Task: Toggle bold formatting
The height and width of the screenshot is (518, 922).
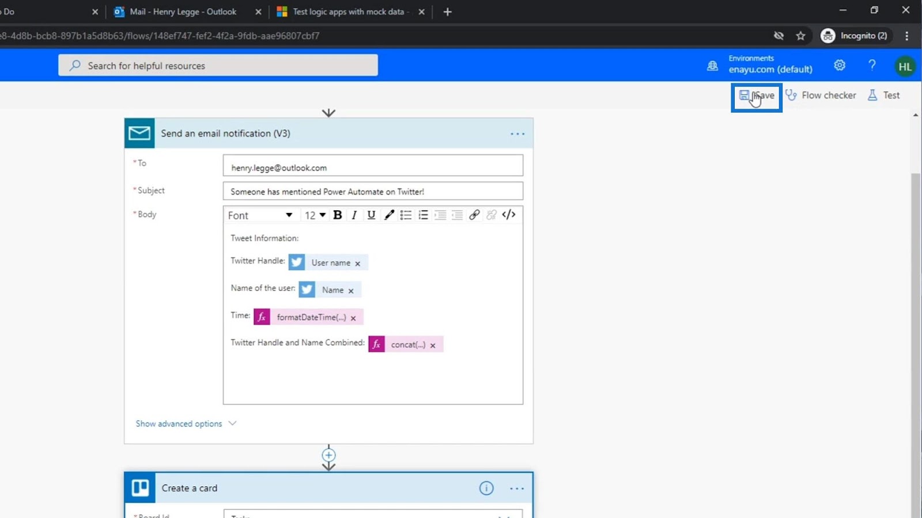Action: click(338, 215)
